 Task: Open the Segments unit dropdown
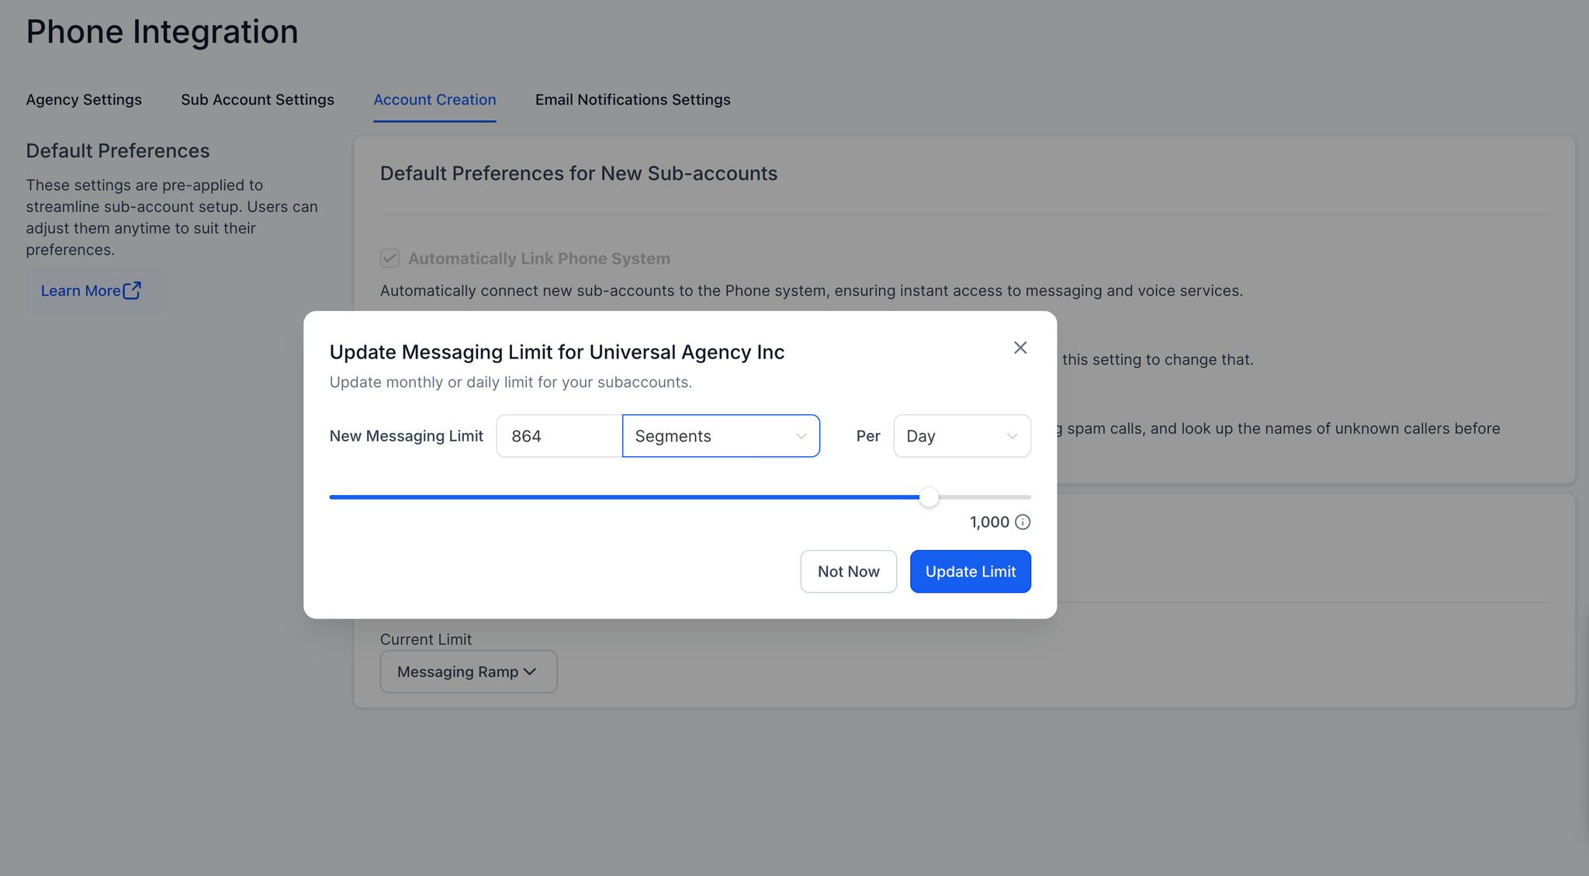(721, 436)
